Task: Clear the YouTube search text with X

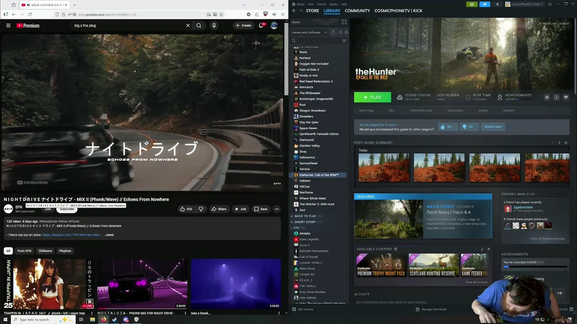Action: click(188, 26)
